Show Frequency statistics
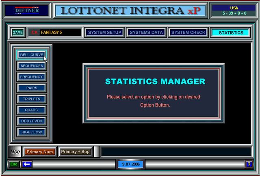 [x=32, y=77]
